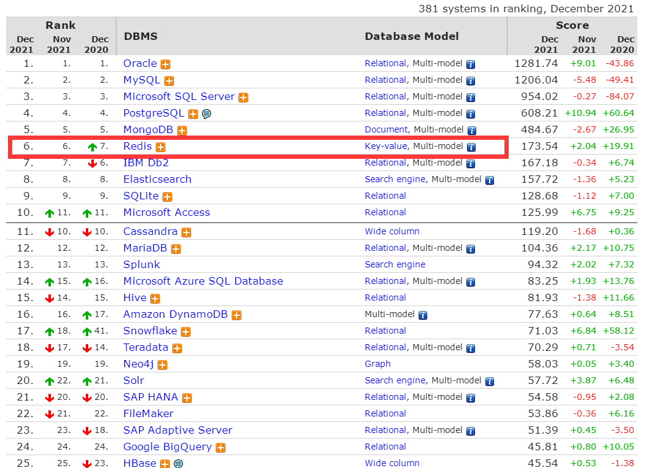Click the Key-value model link for Redis
Image resolution: width=646 pixels, height=468 pixels.
386,146
